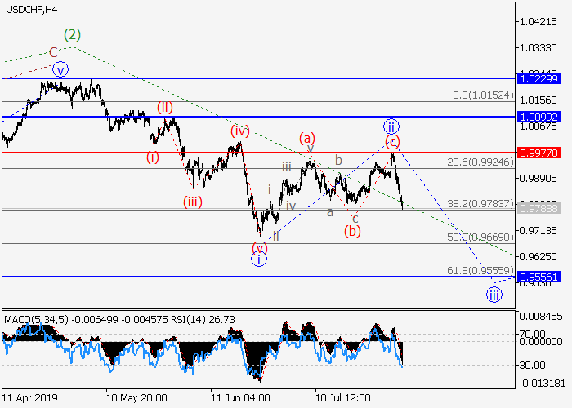Click the 0.95561 blue price tag

tap(538, 277)
